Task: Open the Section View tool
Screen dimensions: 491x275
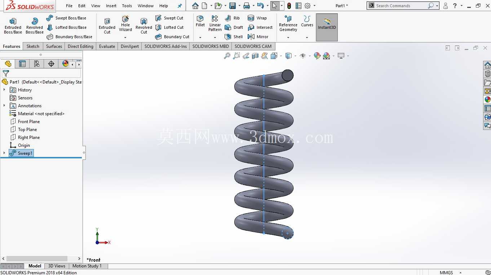Action: pos(255,56)
